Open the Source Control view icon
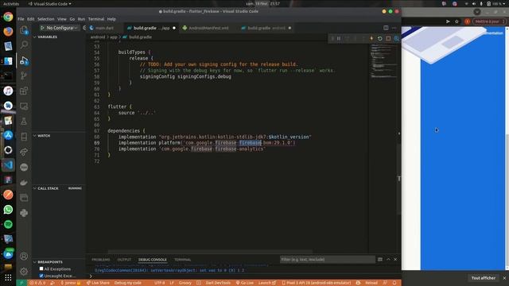The width and height of the screenshot is (509, 286). [x=24, y=75]
